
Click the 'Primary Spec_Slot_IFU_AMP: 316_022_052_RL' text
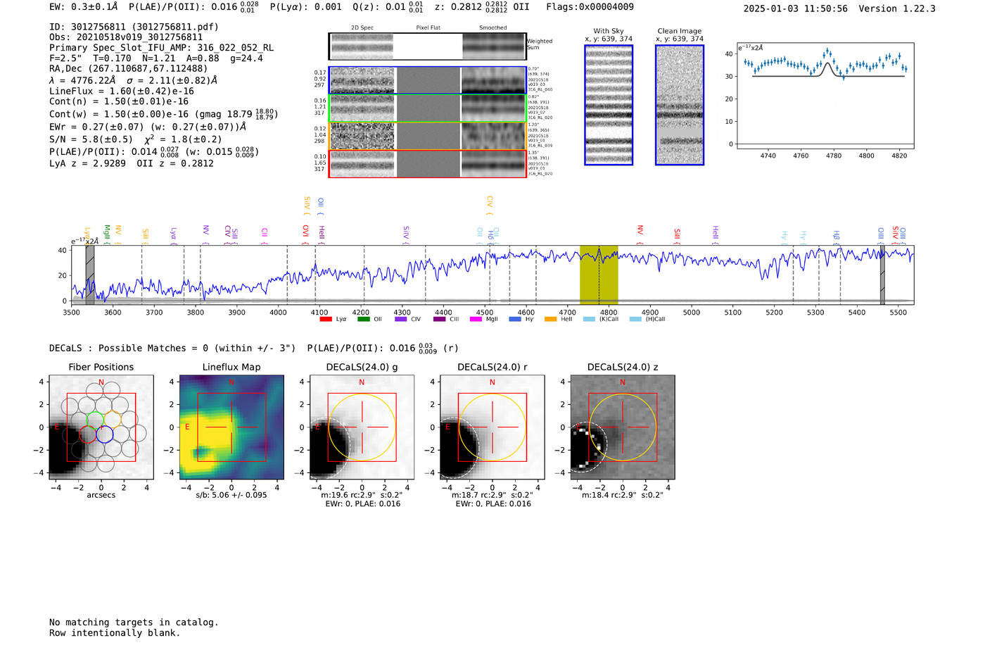pos(162,48)
